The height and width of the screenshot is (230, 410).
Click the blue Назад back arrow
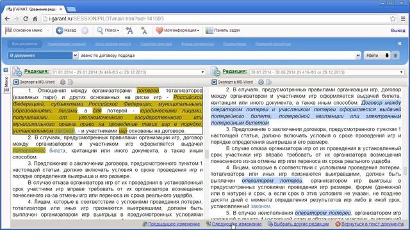pyautogui.click(x=60, y=31)
